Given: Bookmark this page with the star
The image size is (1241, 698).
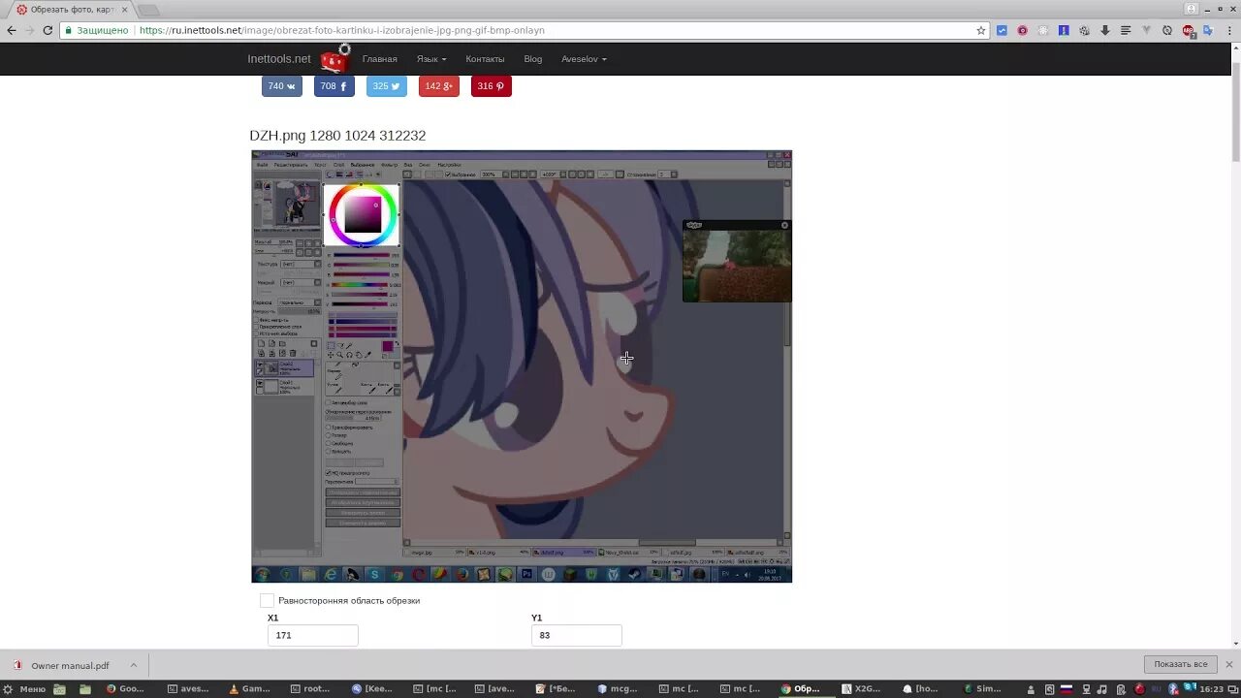Looking at the screenshot, I should tap(981, 30).
